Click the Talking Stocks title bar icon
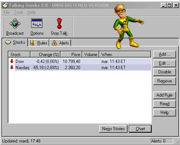180x145 pixels. (5, 5)
